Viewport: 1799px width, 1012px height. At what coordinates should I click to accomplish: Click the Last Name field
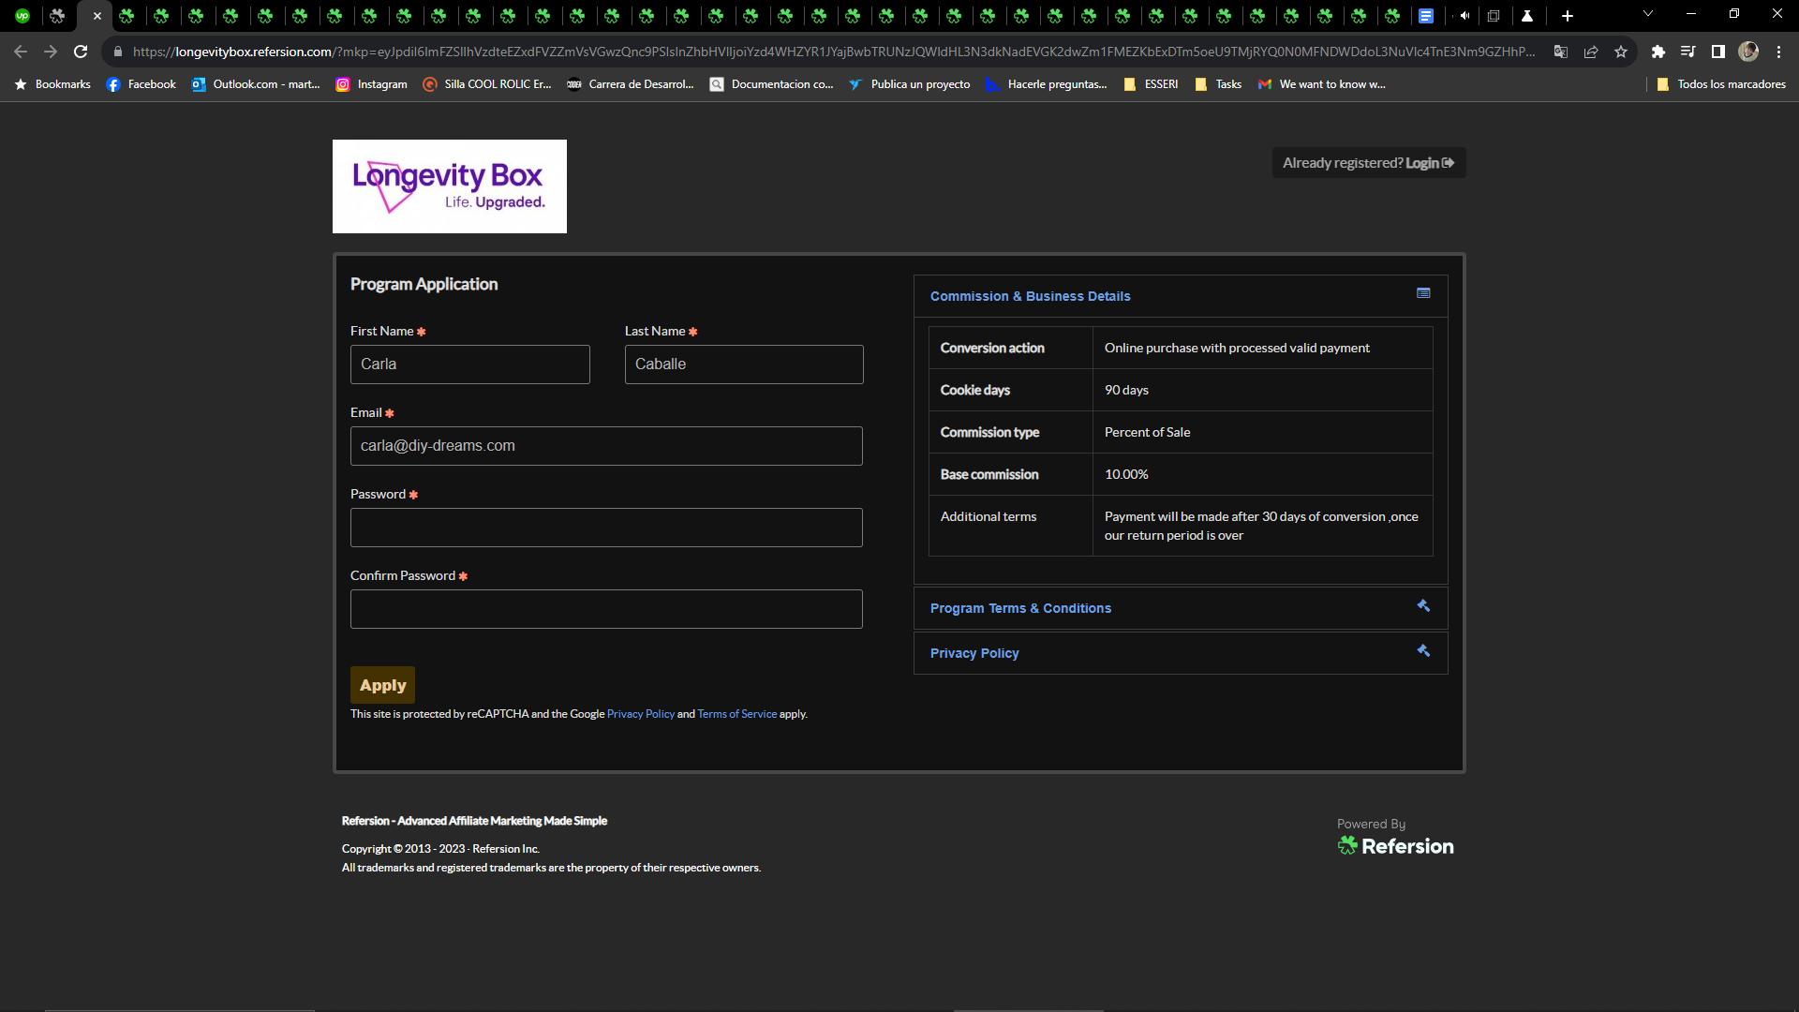pos(744,365)
